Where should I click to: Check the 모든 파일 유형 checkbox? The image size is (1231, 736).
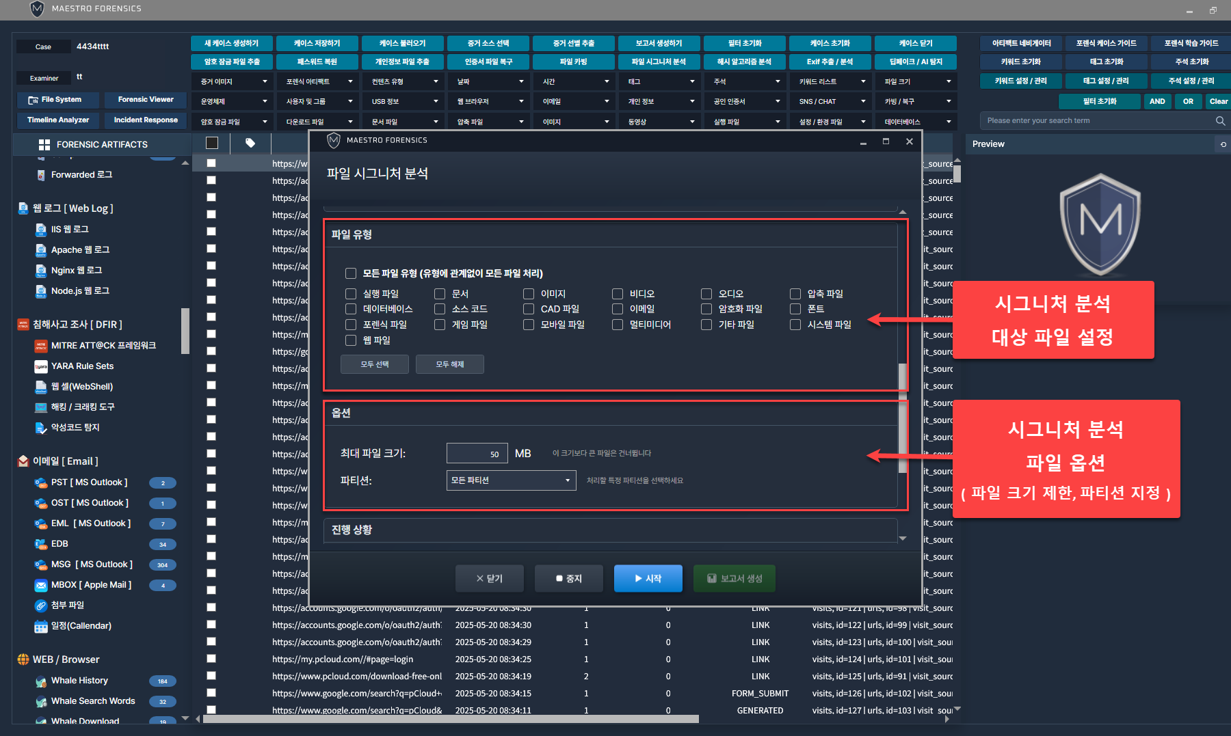pyautogui.click(x=351, y=273)
